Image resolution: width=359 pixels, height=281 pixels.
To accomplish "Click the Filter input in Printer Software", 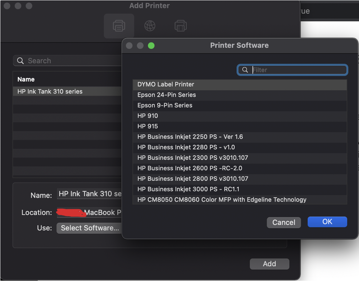I will pos(292,70).
